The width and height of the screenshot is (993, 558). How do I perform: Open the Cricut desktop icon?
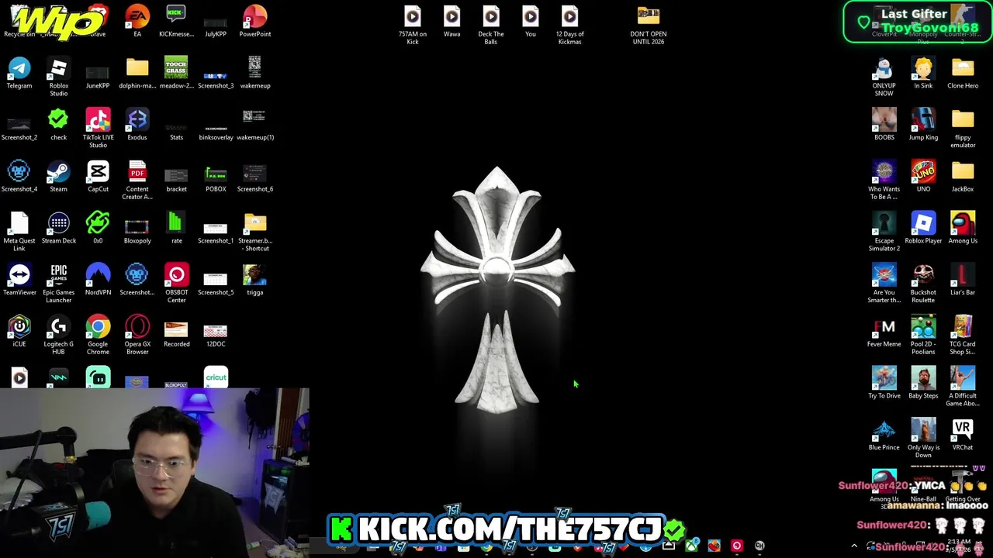coord(216,377)
